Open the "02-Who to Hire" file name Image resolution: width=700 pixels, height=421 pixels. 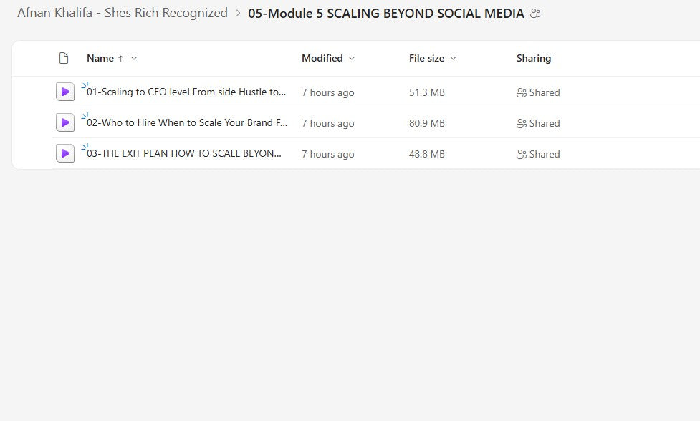point(185,123)
